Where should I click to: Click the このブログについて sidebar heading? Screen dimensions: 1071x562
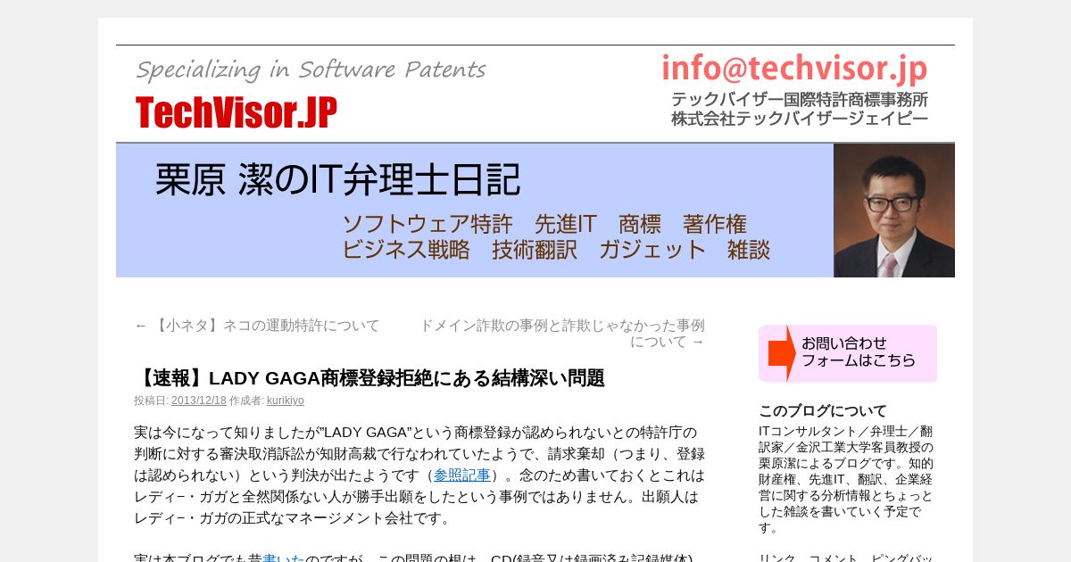click(x=823, y=411)
